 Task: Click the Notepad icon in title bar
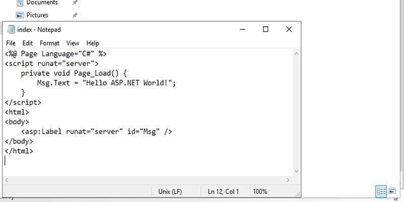(10, 29)
